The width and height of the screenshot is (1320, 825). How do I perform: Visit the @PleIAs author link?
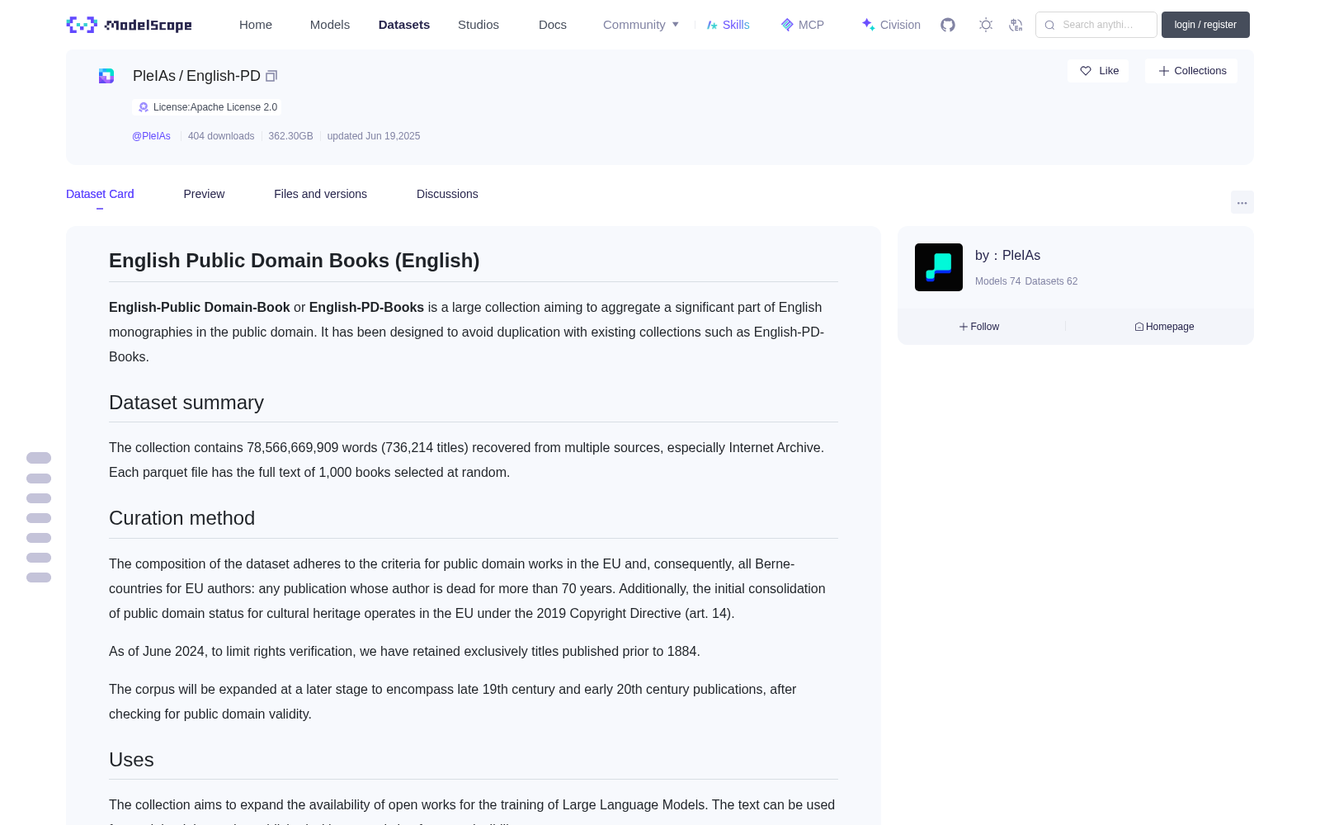pyautogui.click(x=151, y=136)
